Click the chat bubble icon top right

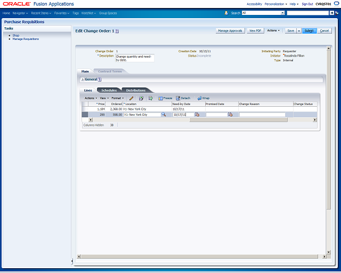point(336,4)
